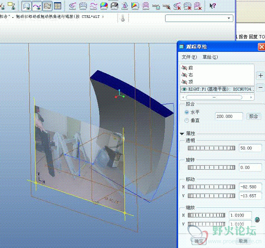Toggle the scale aspect lock icon
The image size is (265, 248).
[x=257, y=220]
